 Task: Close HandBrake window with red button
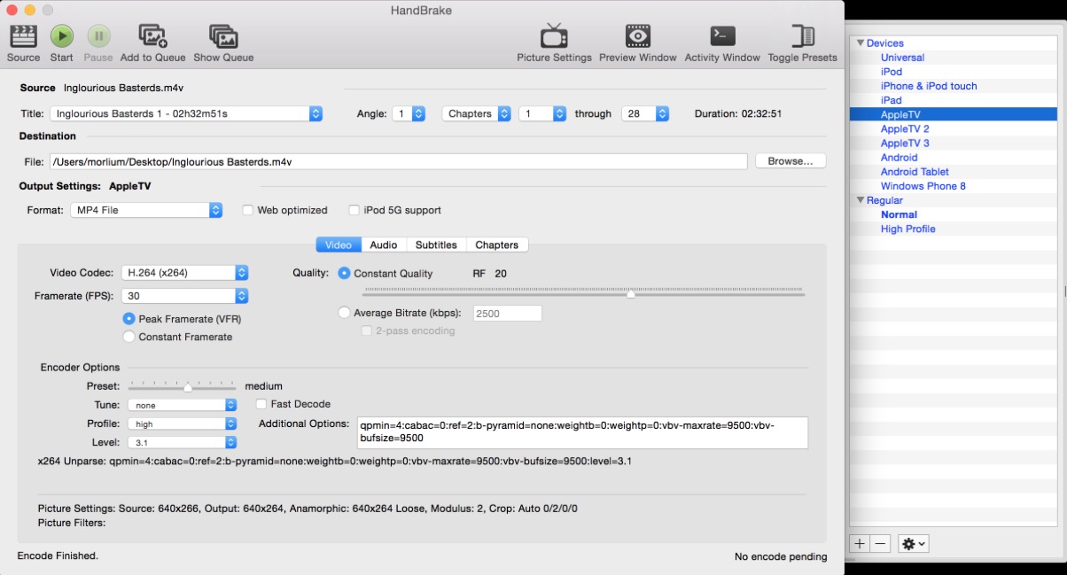click(12, 9)
